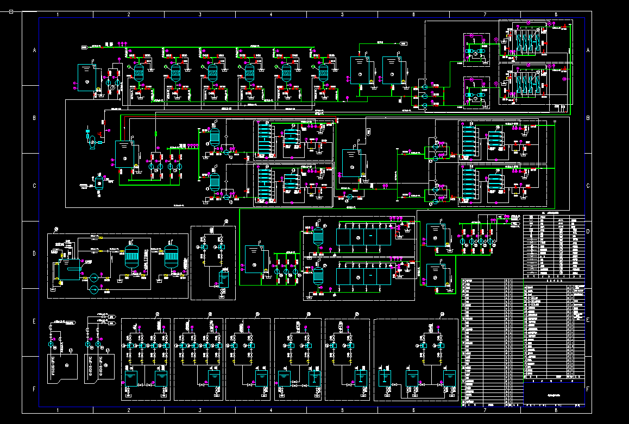Click column label 2 on bottom border
The width and height of the screenshot is (629, 424).
coord(129,410)
